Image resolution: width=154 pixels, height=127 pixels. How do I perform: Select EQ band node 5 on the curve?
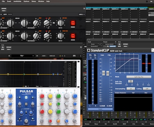(53, 74)
